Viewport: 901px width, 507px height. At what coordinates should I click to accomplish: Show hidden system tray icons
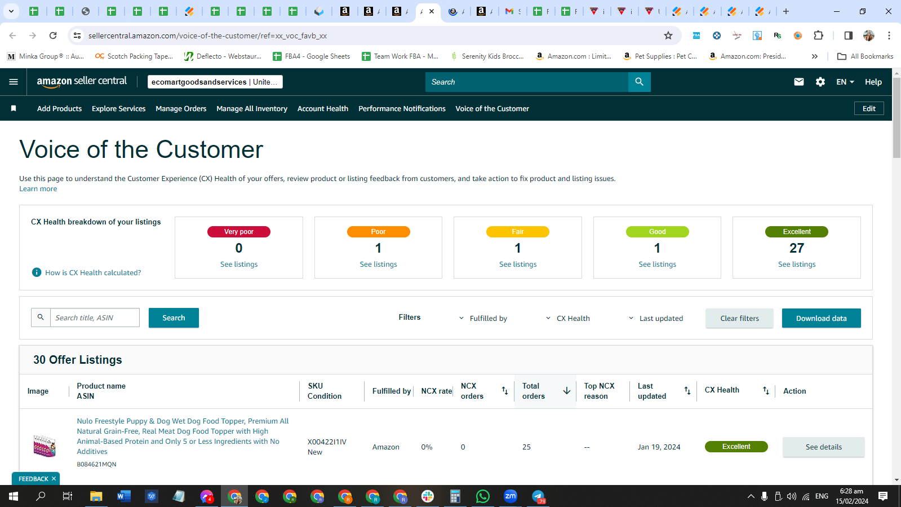751,496
